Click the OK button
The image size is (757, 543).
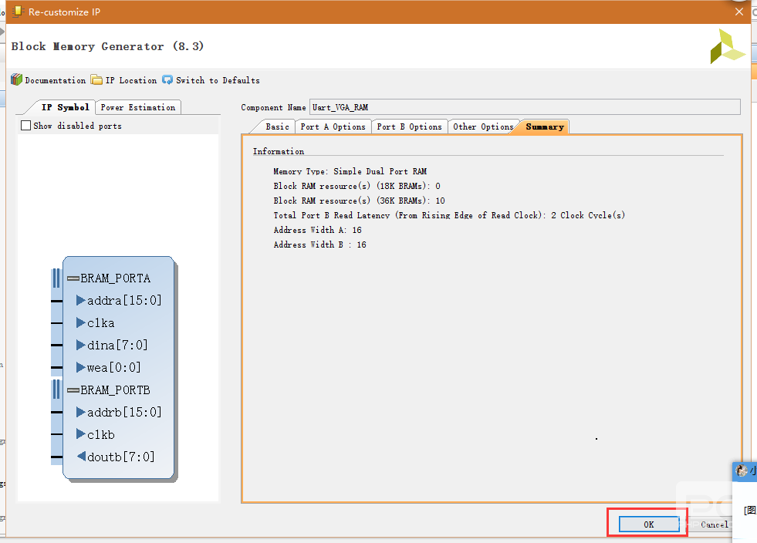[x=649, y=524]
